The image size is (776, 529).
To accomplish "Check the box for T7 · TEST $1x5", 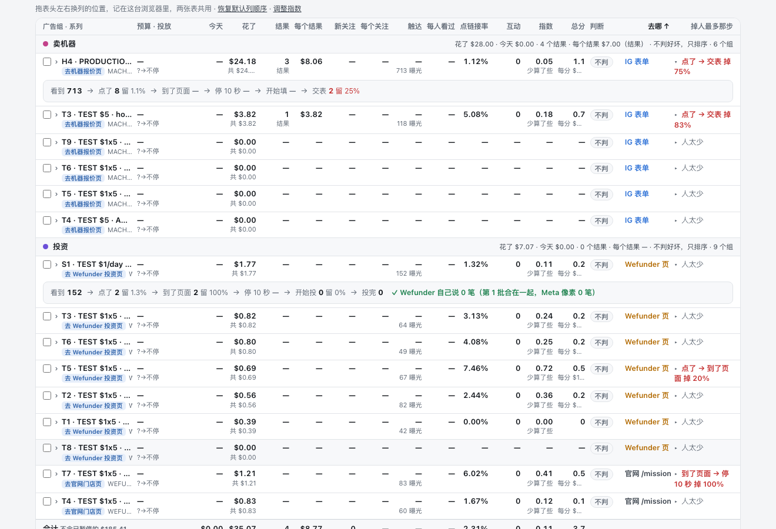I will point(47,474).
